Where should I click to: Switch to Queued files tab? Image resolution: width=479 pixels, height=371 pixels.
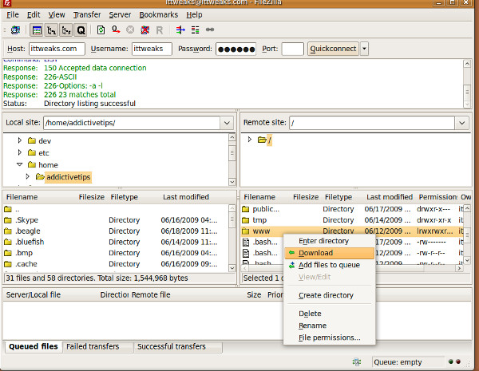34,346
